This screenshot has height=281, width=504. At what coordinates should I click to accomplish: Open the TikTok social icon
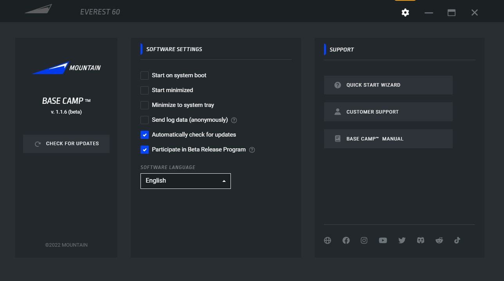(x=457, y=240)
